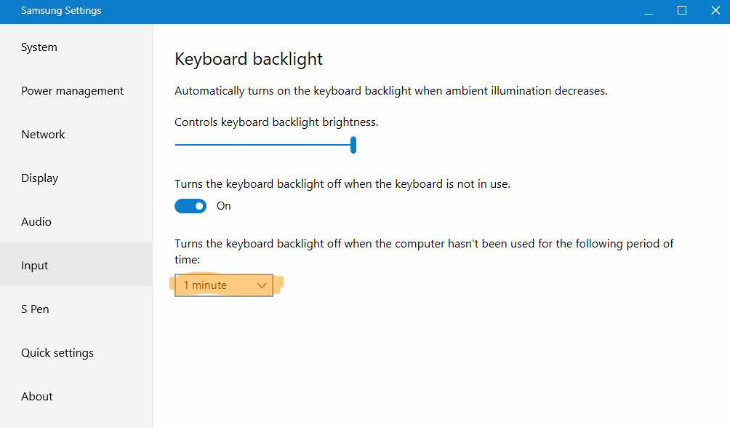The image size is (730, 428).
Task: Minimize the Samsung Settings window
Action: (649, 11)
